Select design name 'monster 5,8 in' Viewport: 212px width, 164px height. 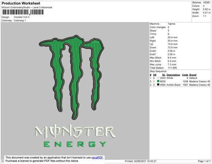[x=22, y=17]
